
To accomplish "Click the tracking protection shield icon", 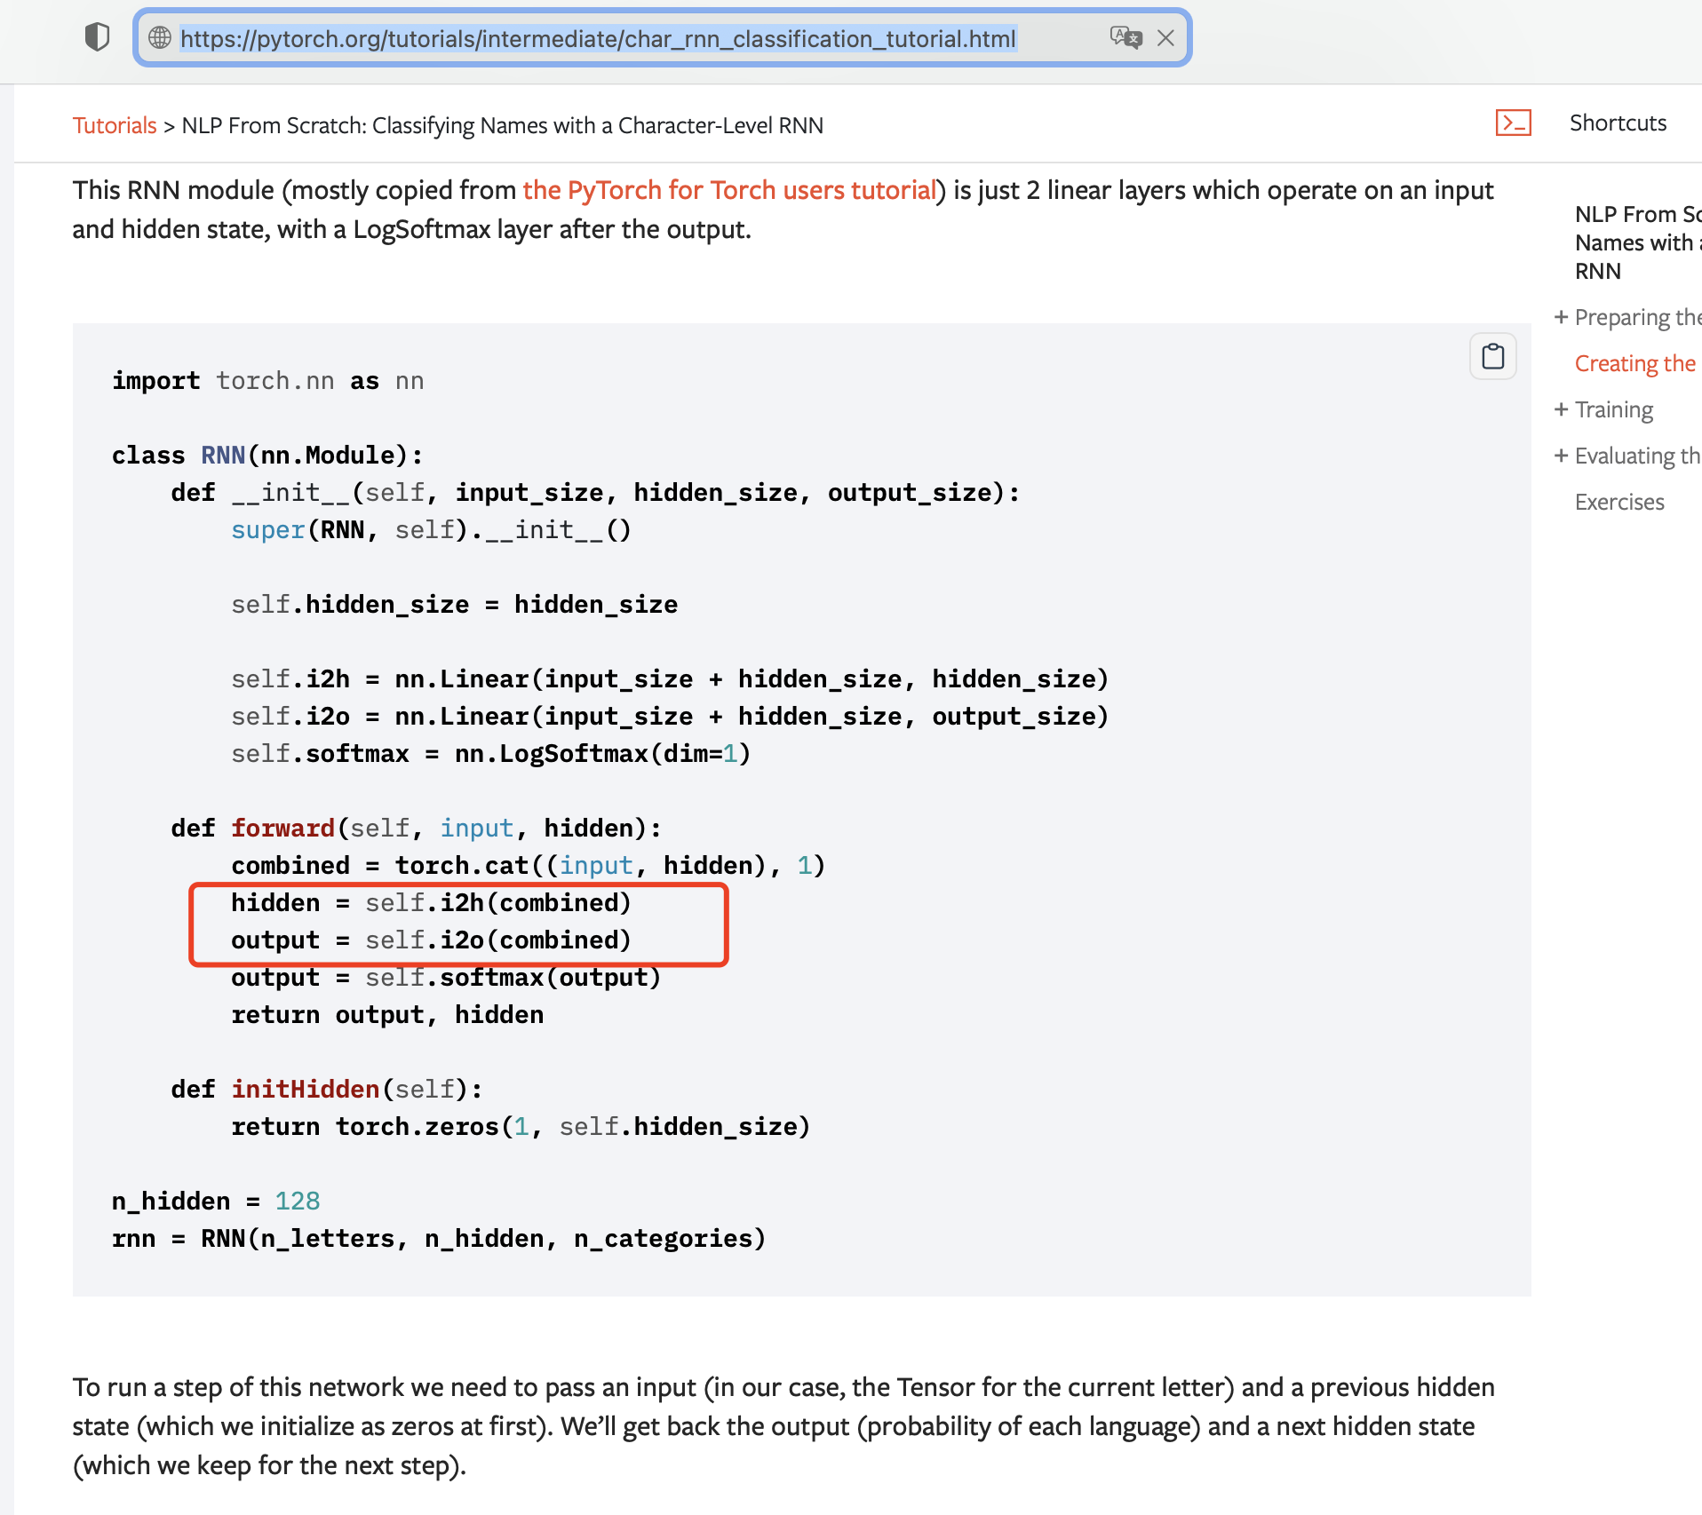I will (x=97, y=36).
